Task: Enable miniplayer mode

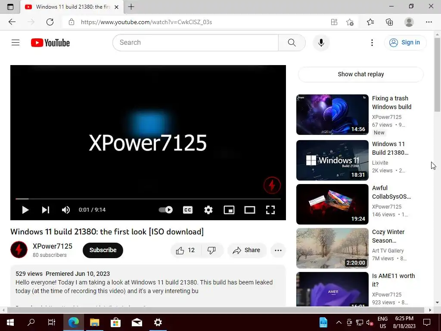Action: [229, 210]
